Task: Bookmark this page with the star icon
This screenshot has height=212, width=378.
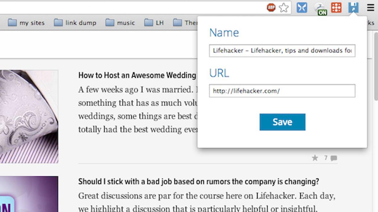Action: tap(284, 8)
